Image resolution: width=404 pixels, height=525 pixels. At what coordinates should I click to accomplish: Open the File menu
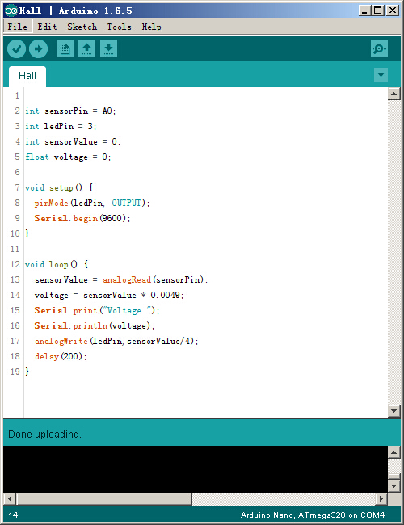[18, 27]
